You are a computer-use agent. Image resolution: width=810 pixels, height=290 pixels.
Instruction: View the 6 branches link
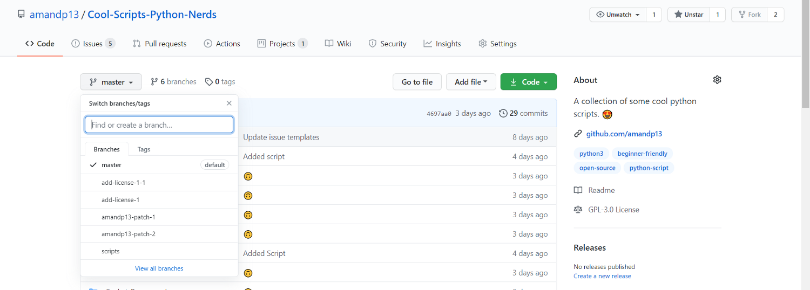click(x=173, y=82)
